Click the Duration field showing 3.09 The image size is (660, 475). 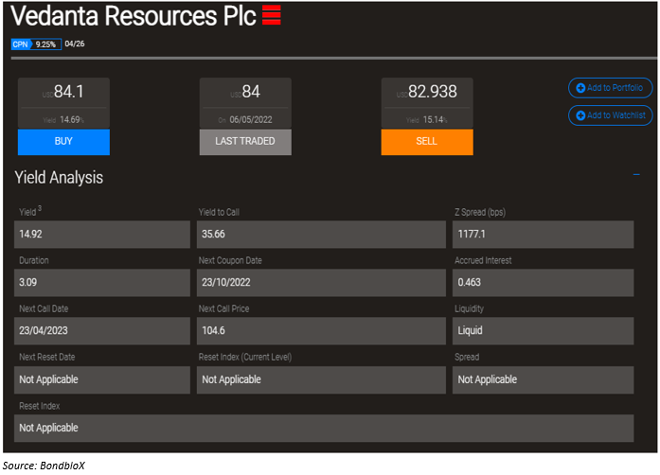(102, 283)
